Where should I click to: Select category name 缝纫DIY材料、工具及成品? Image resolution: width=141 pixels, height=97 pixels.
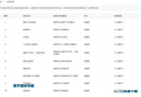[x=34, y=53]
